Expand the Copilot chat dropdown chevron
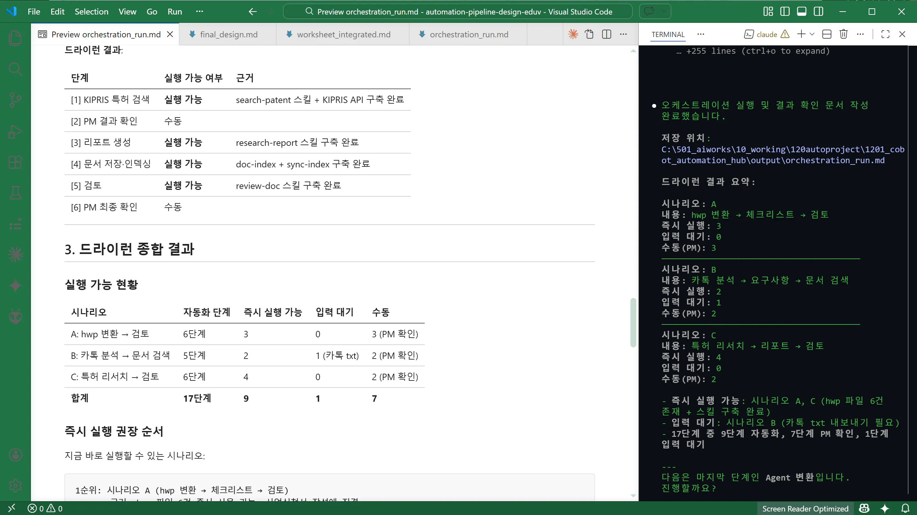This screenshot has height=515, width=917. pyautogui.click(x=664, y=11)
